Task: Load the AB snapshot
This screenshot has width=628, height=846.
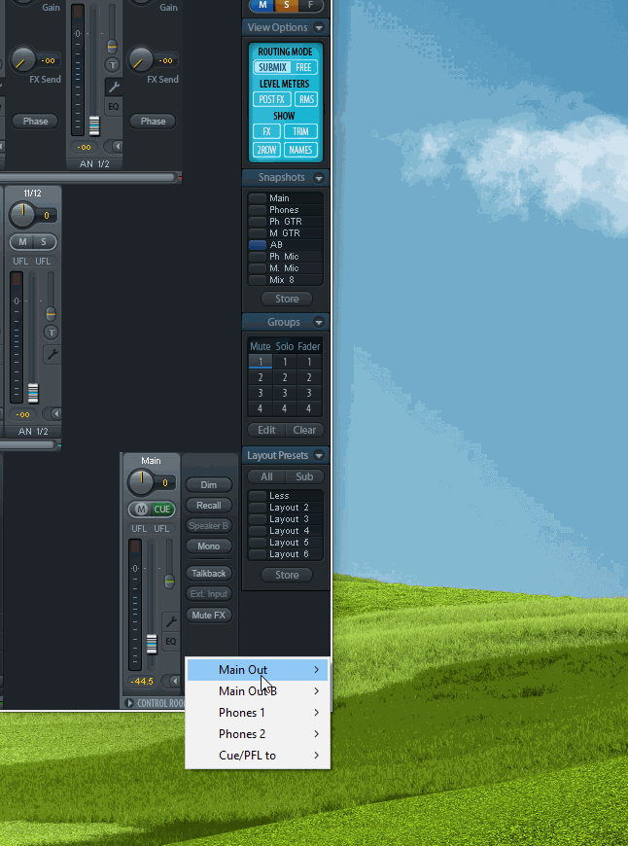Action: 286,245
